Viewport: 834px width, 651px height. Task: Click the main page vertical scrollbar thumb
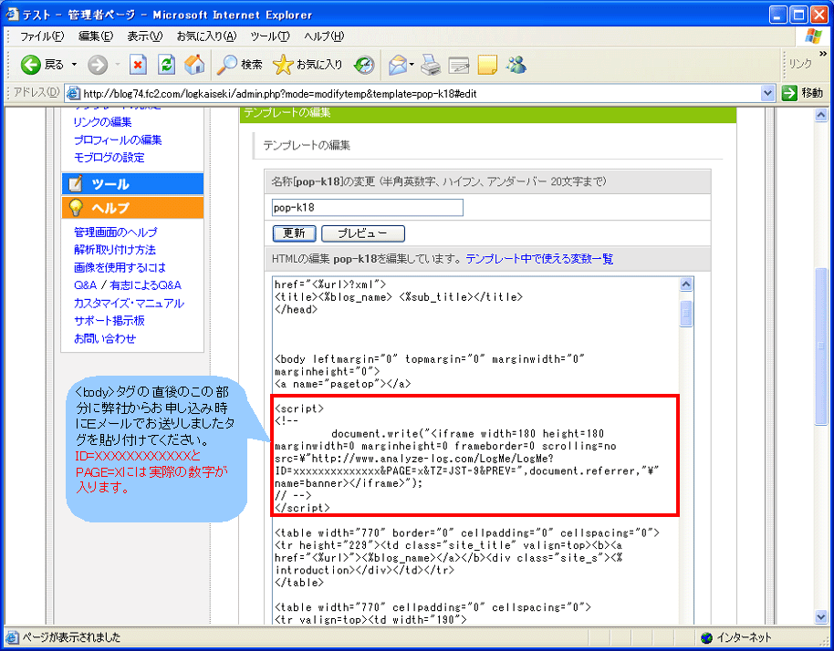[x=820, y=346]
